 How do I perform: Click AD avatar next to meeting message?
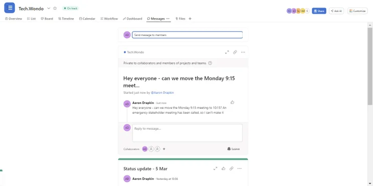tap(127, 104)
